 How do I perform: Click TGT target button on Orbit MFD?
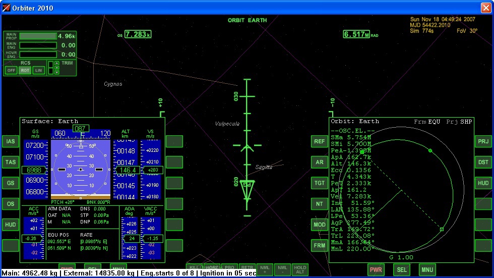pyautogui.click(x=319, y=183)
